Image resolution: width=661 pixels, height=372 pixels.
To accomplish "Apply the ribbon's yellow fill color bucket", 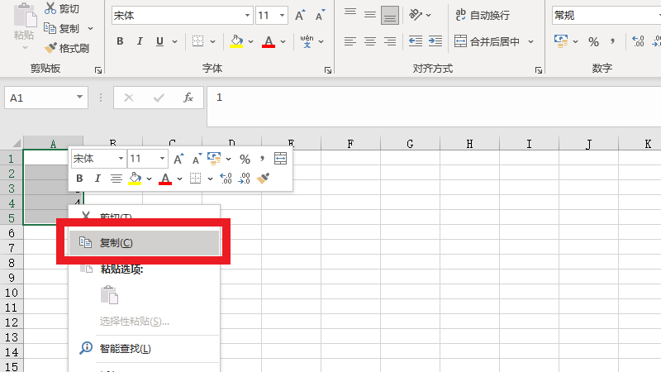I will pyautogui.click(x=236, y=41).
